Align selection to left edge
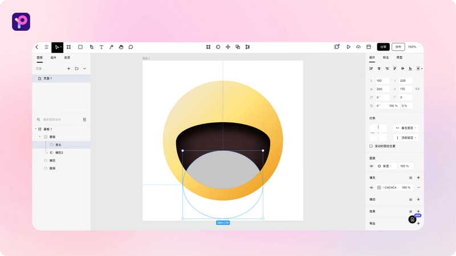The height and width of the screenshot is (256, 456). point(371,69)
